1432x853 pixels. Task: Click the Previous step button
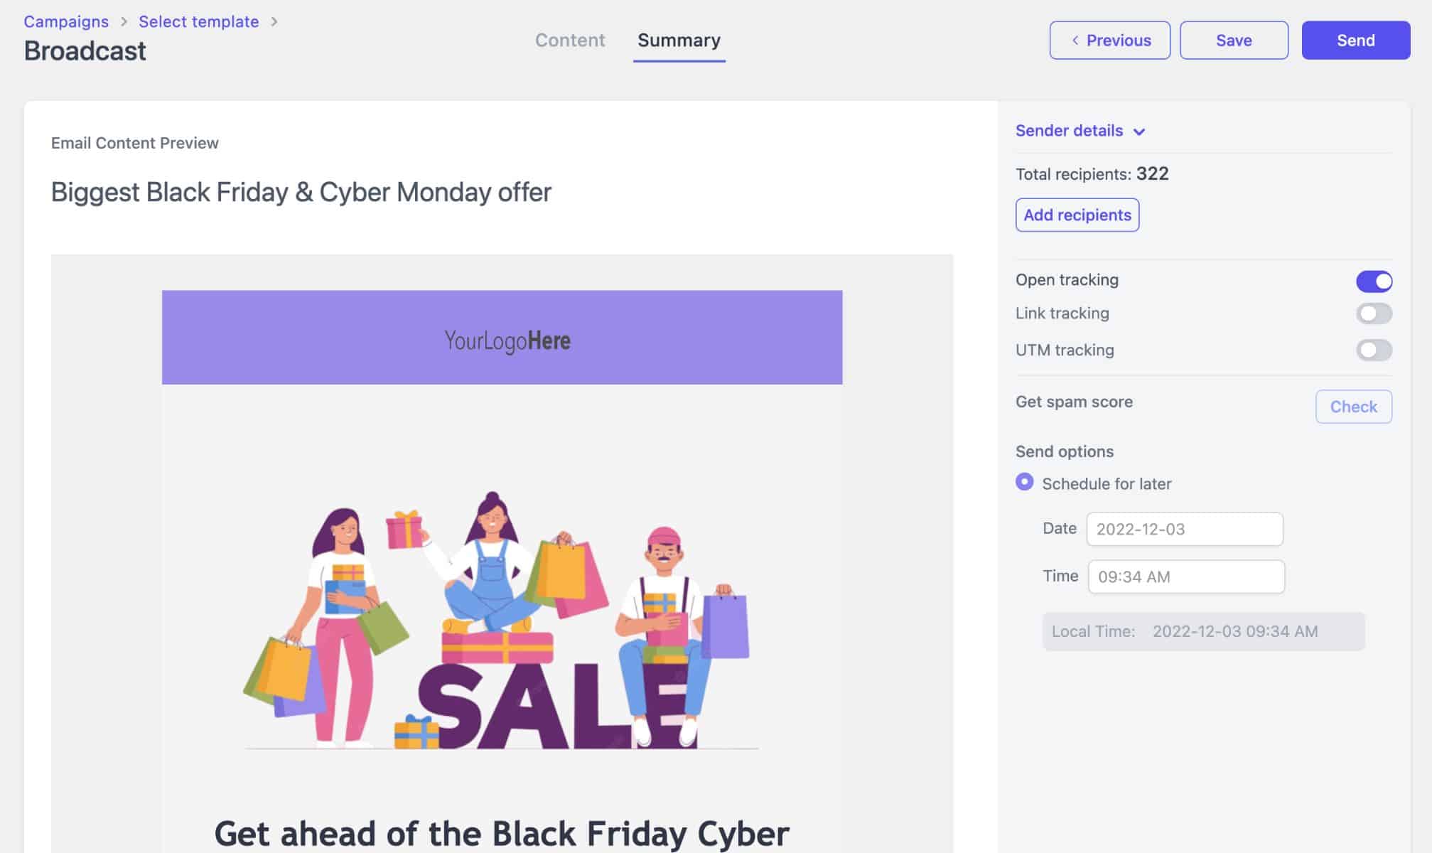tap(1110, 40)
